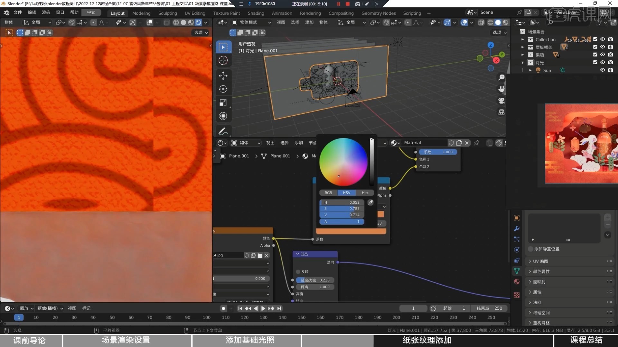Jump to the start frame

click(x=240, y=308)
